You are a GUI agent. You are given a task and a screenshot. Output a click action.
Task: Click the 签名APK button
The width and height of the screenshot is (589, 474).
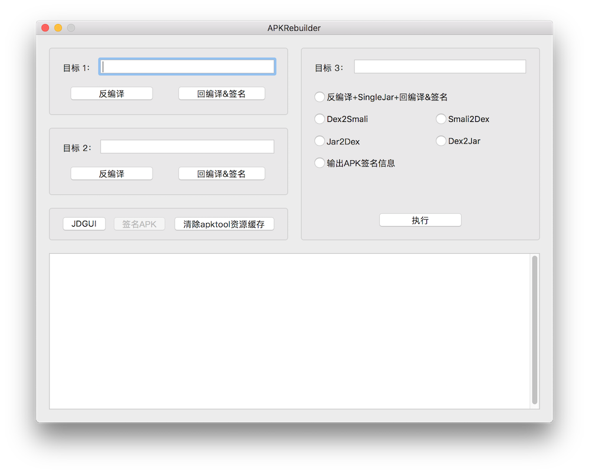(140, 224)
